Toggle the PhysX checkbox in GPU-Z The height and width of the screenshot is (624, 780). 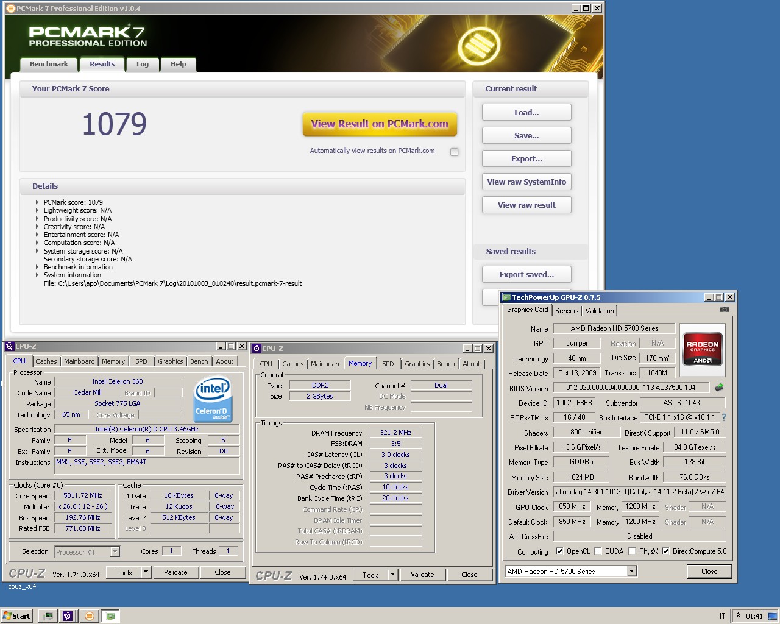coord(632,551)
